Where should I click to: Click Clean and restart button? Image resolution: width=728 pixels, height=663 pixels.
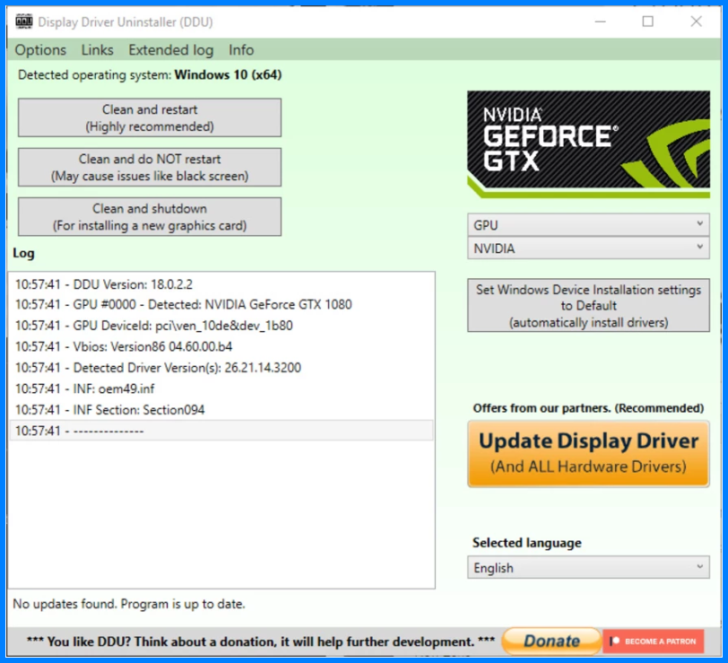tap(150, 118)
